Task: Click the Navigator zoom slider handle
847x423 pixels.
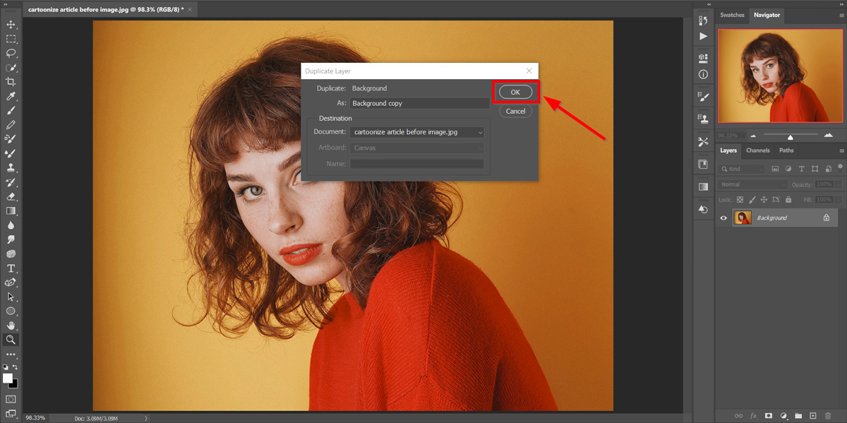Action: [791, 136]
